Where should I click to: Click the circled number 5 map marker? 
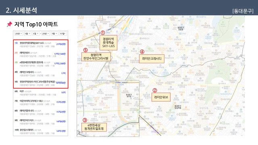[85, 50]
